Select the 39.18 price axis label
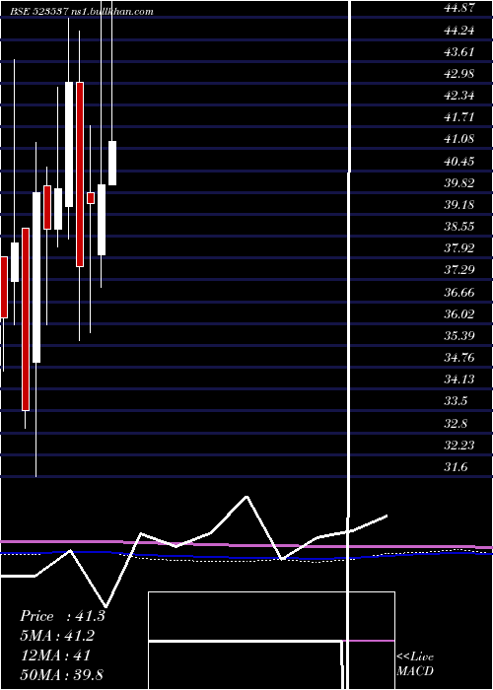493x690 pixels. point(459,205)
